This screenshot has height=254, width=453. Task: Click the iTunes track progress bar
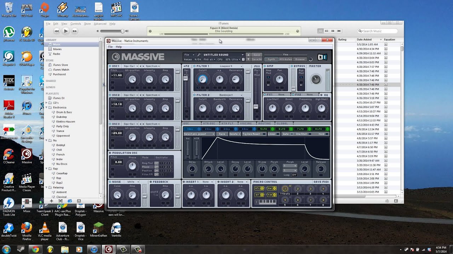pyautogui.click(x=224, y=34)
